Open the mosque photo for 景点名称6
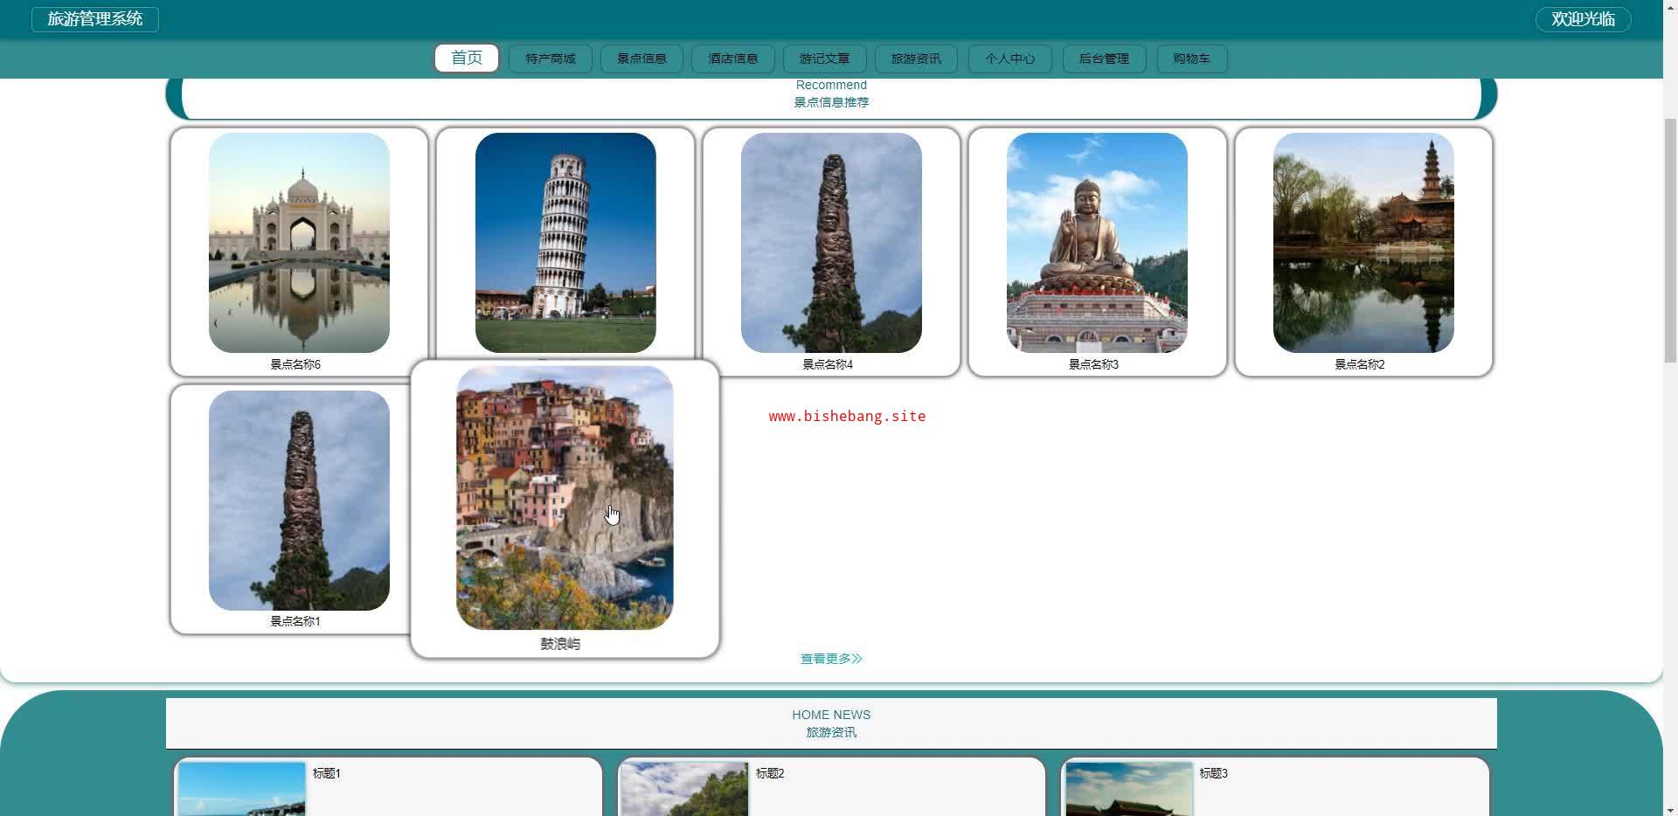This screenshot has width=1678, height=816. coord(299,243)
